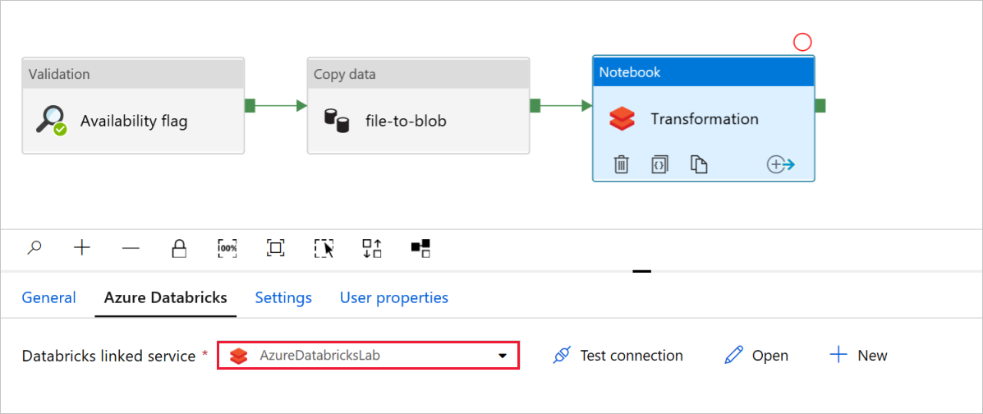This screenshot has width=983, height=414.
Task: Click the black-and-white squares toolbar icon
Action: [421, 247]
